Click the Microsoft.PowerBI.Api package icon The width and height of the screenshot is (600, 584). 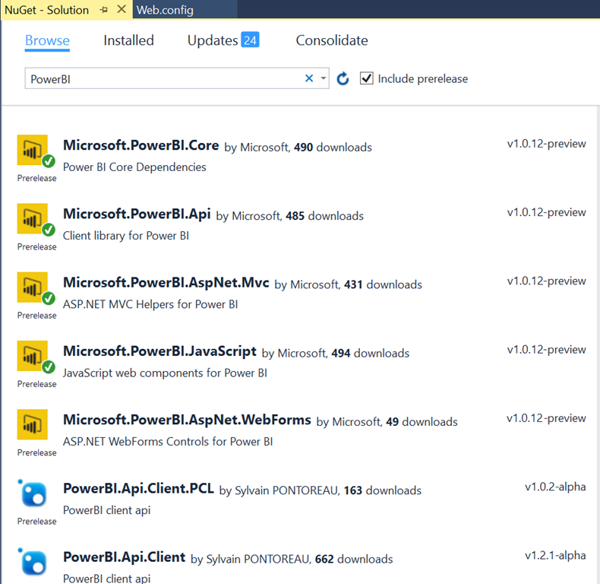(33, 219)
